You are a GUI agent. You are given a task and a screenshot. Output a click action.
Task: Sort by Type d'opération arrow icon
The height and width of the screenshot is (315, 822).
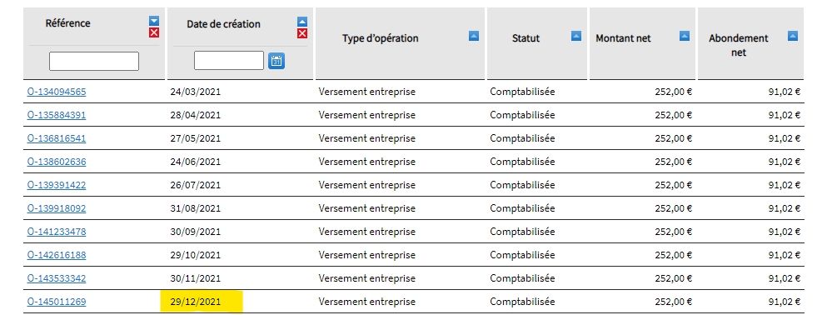(474, 36)
